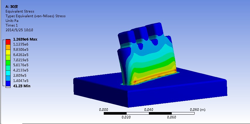Image resolution: width=250 pixels, height=124 pixels.
Task: Click the '2014/5/25 10:10' timestamp
Action: [x=19, y=30]
